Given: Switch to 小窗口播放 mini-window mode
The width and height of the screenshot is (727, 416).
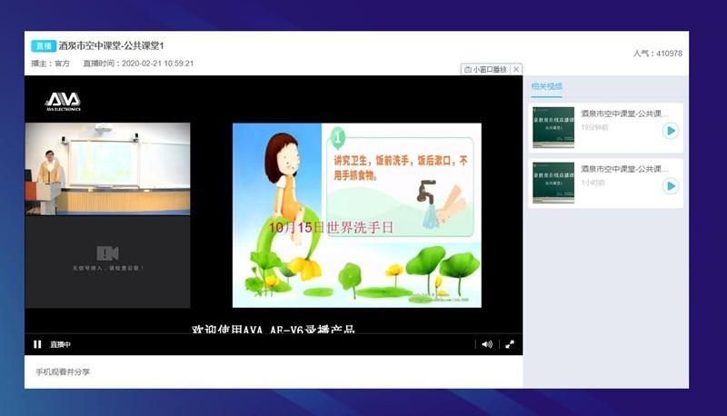Looking at the screenshot, I should pos(486,69).
